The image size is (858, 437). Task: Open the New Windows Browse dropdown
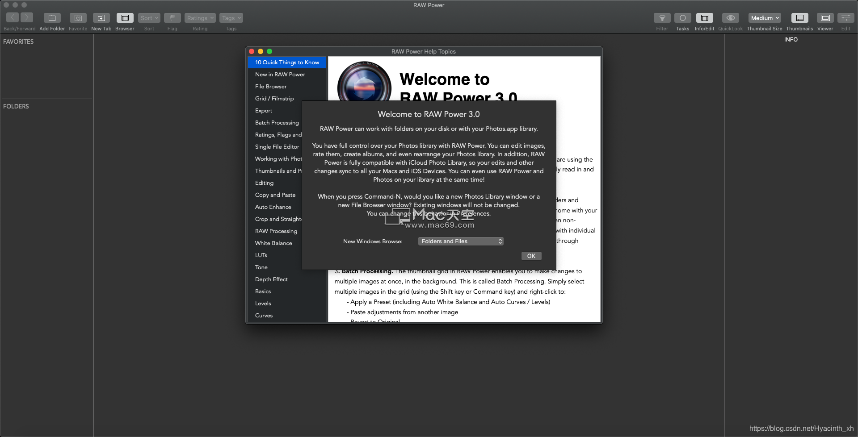(x=461, y=241)
